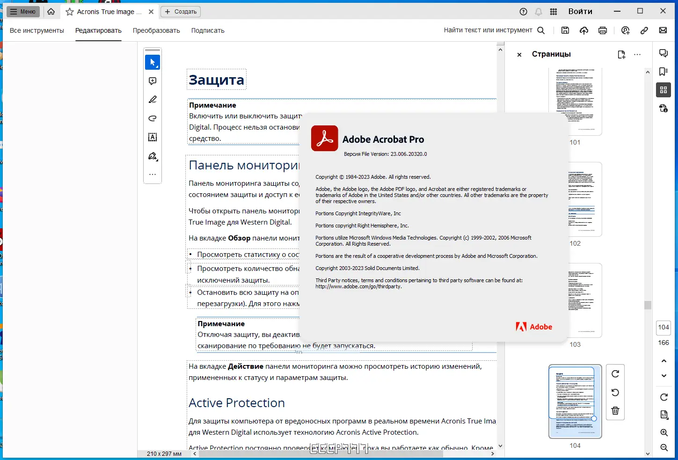Image resolution: width=678 pixels, height=460 pixels.
Task: Switch to the Преобразовать tab
Action: pos(156,30)
